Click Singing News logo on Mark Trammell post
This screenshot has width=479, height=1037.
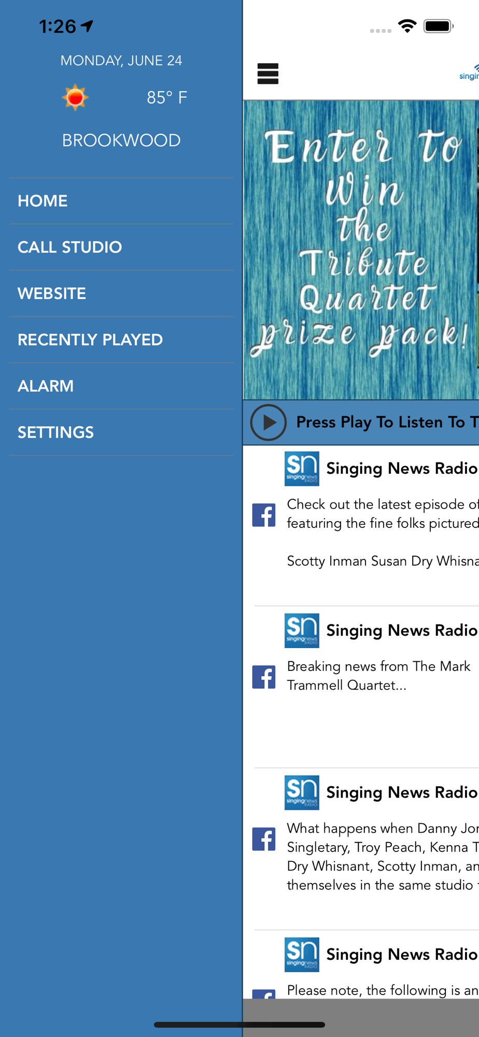302,631
